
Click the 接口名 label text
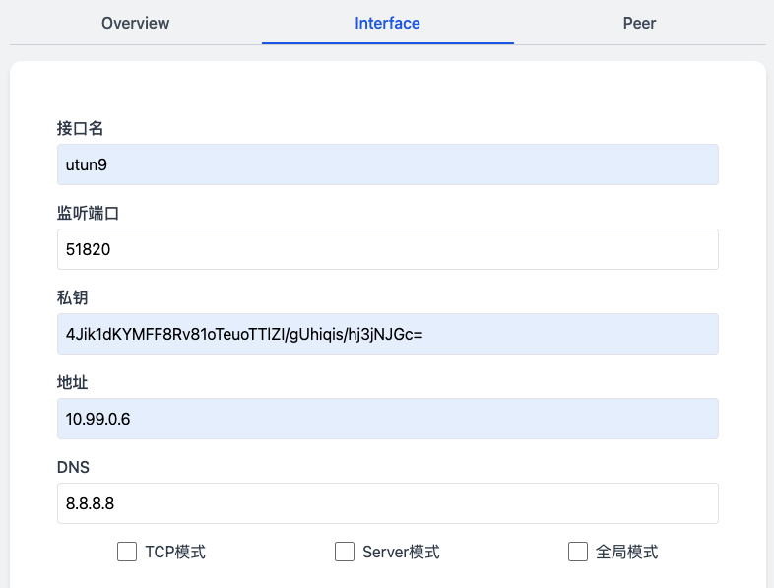pos(81,128)
